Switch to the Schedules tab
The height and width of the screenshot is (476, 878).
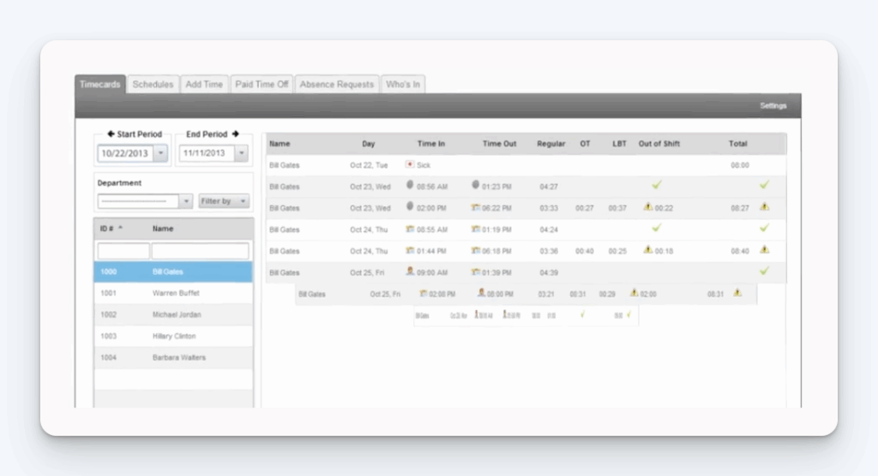pyautogui.click(x=153, y=85)
